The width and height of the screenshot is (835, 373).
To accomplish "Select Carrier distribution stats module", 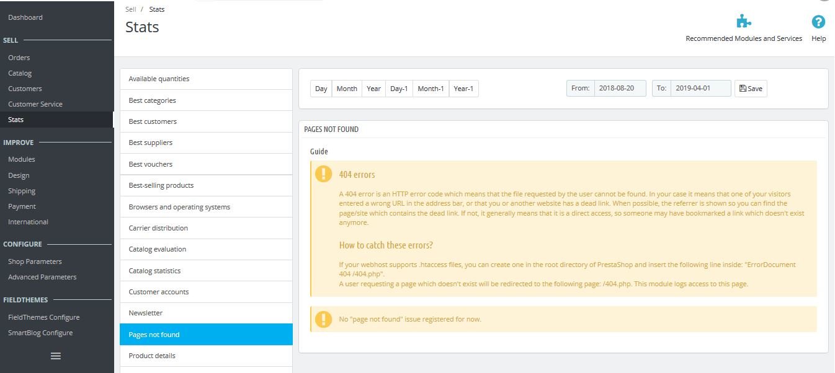I will (206, 228).
